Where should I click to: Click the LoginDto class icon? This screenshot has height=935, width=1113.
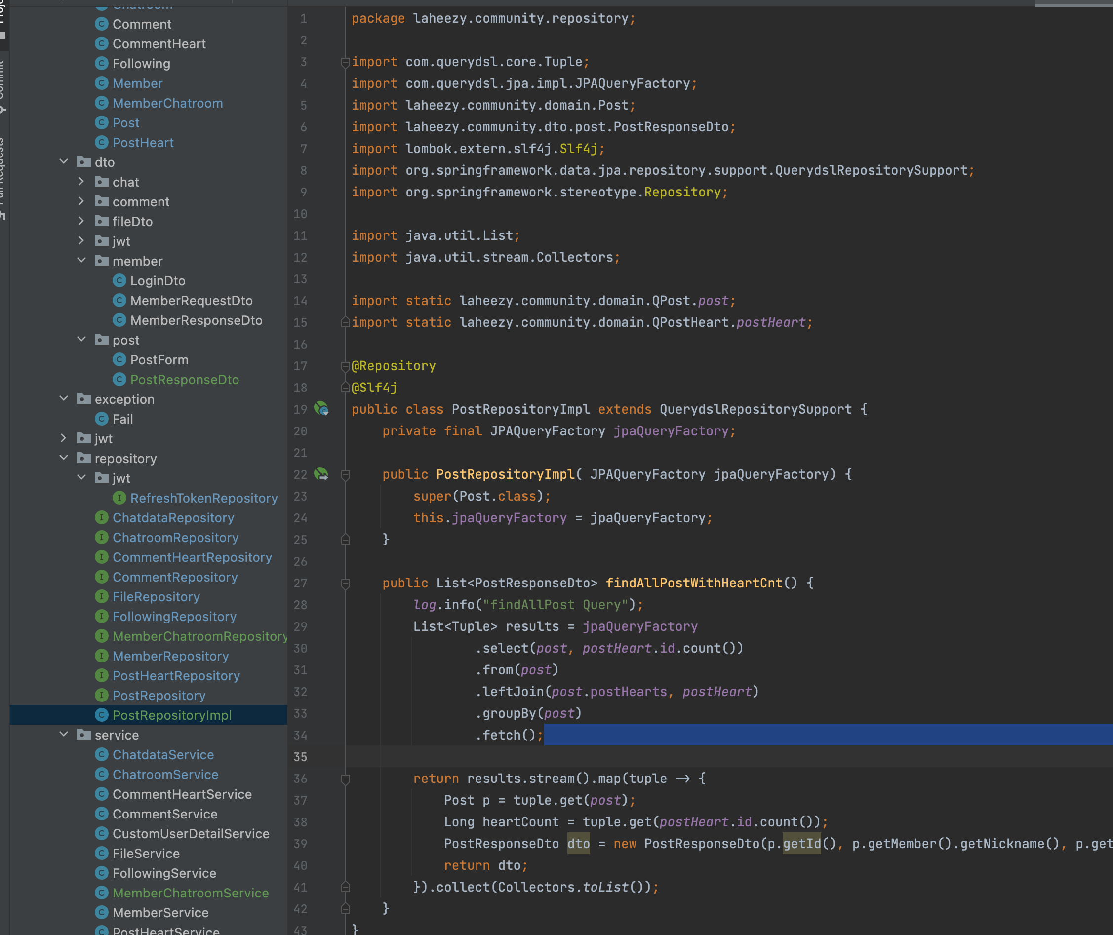(120, 280)
